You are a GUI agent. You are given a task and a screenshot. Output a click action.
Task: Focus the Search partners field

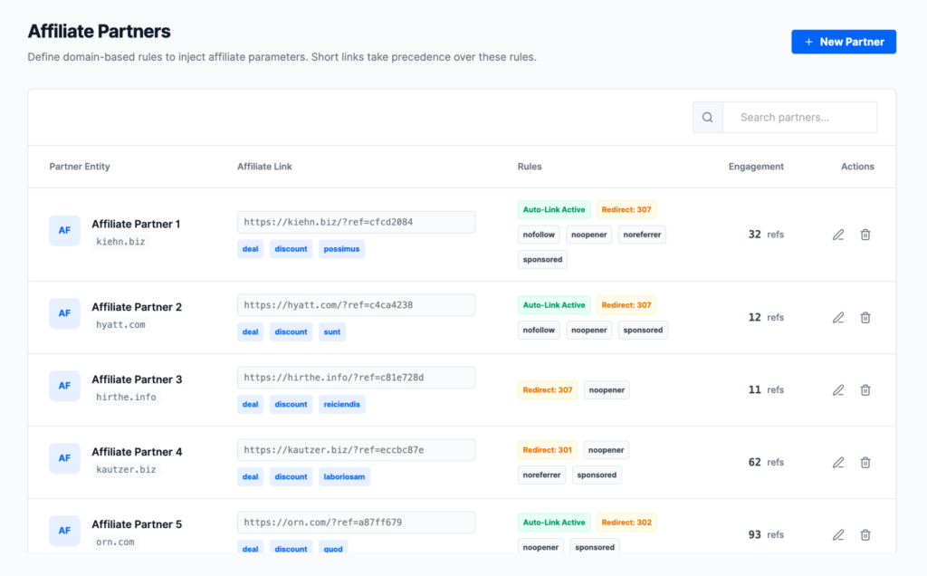[x=800, y=117]
